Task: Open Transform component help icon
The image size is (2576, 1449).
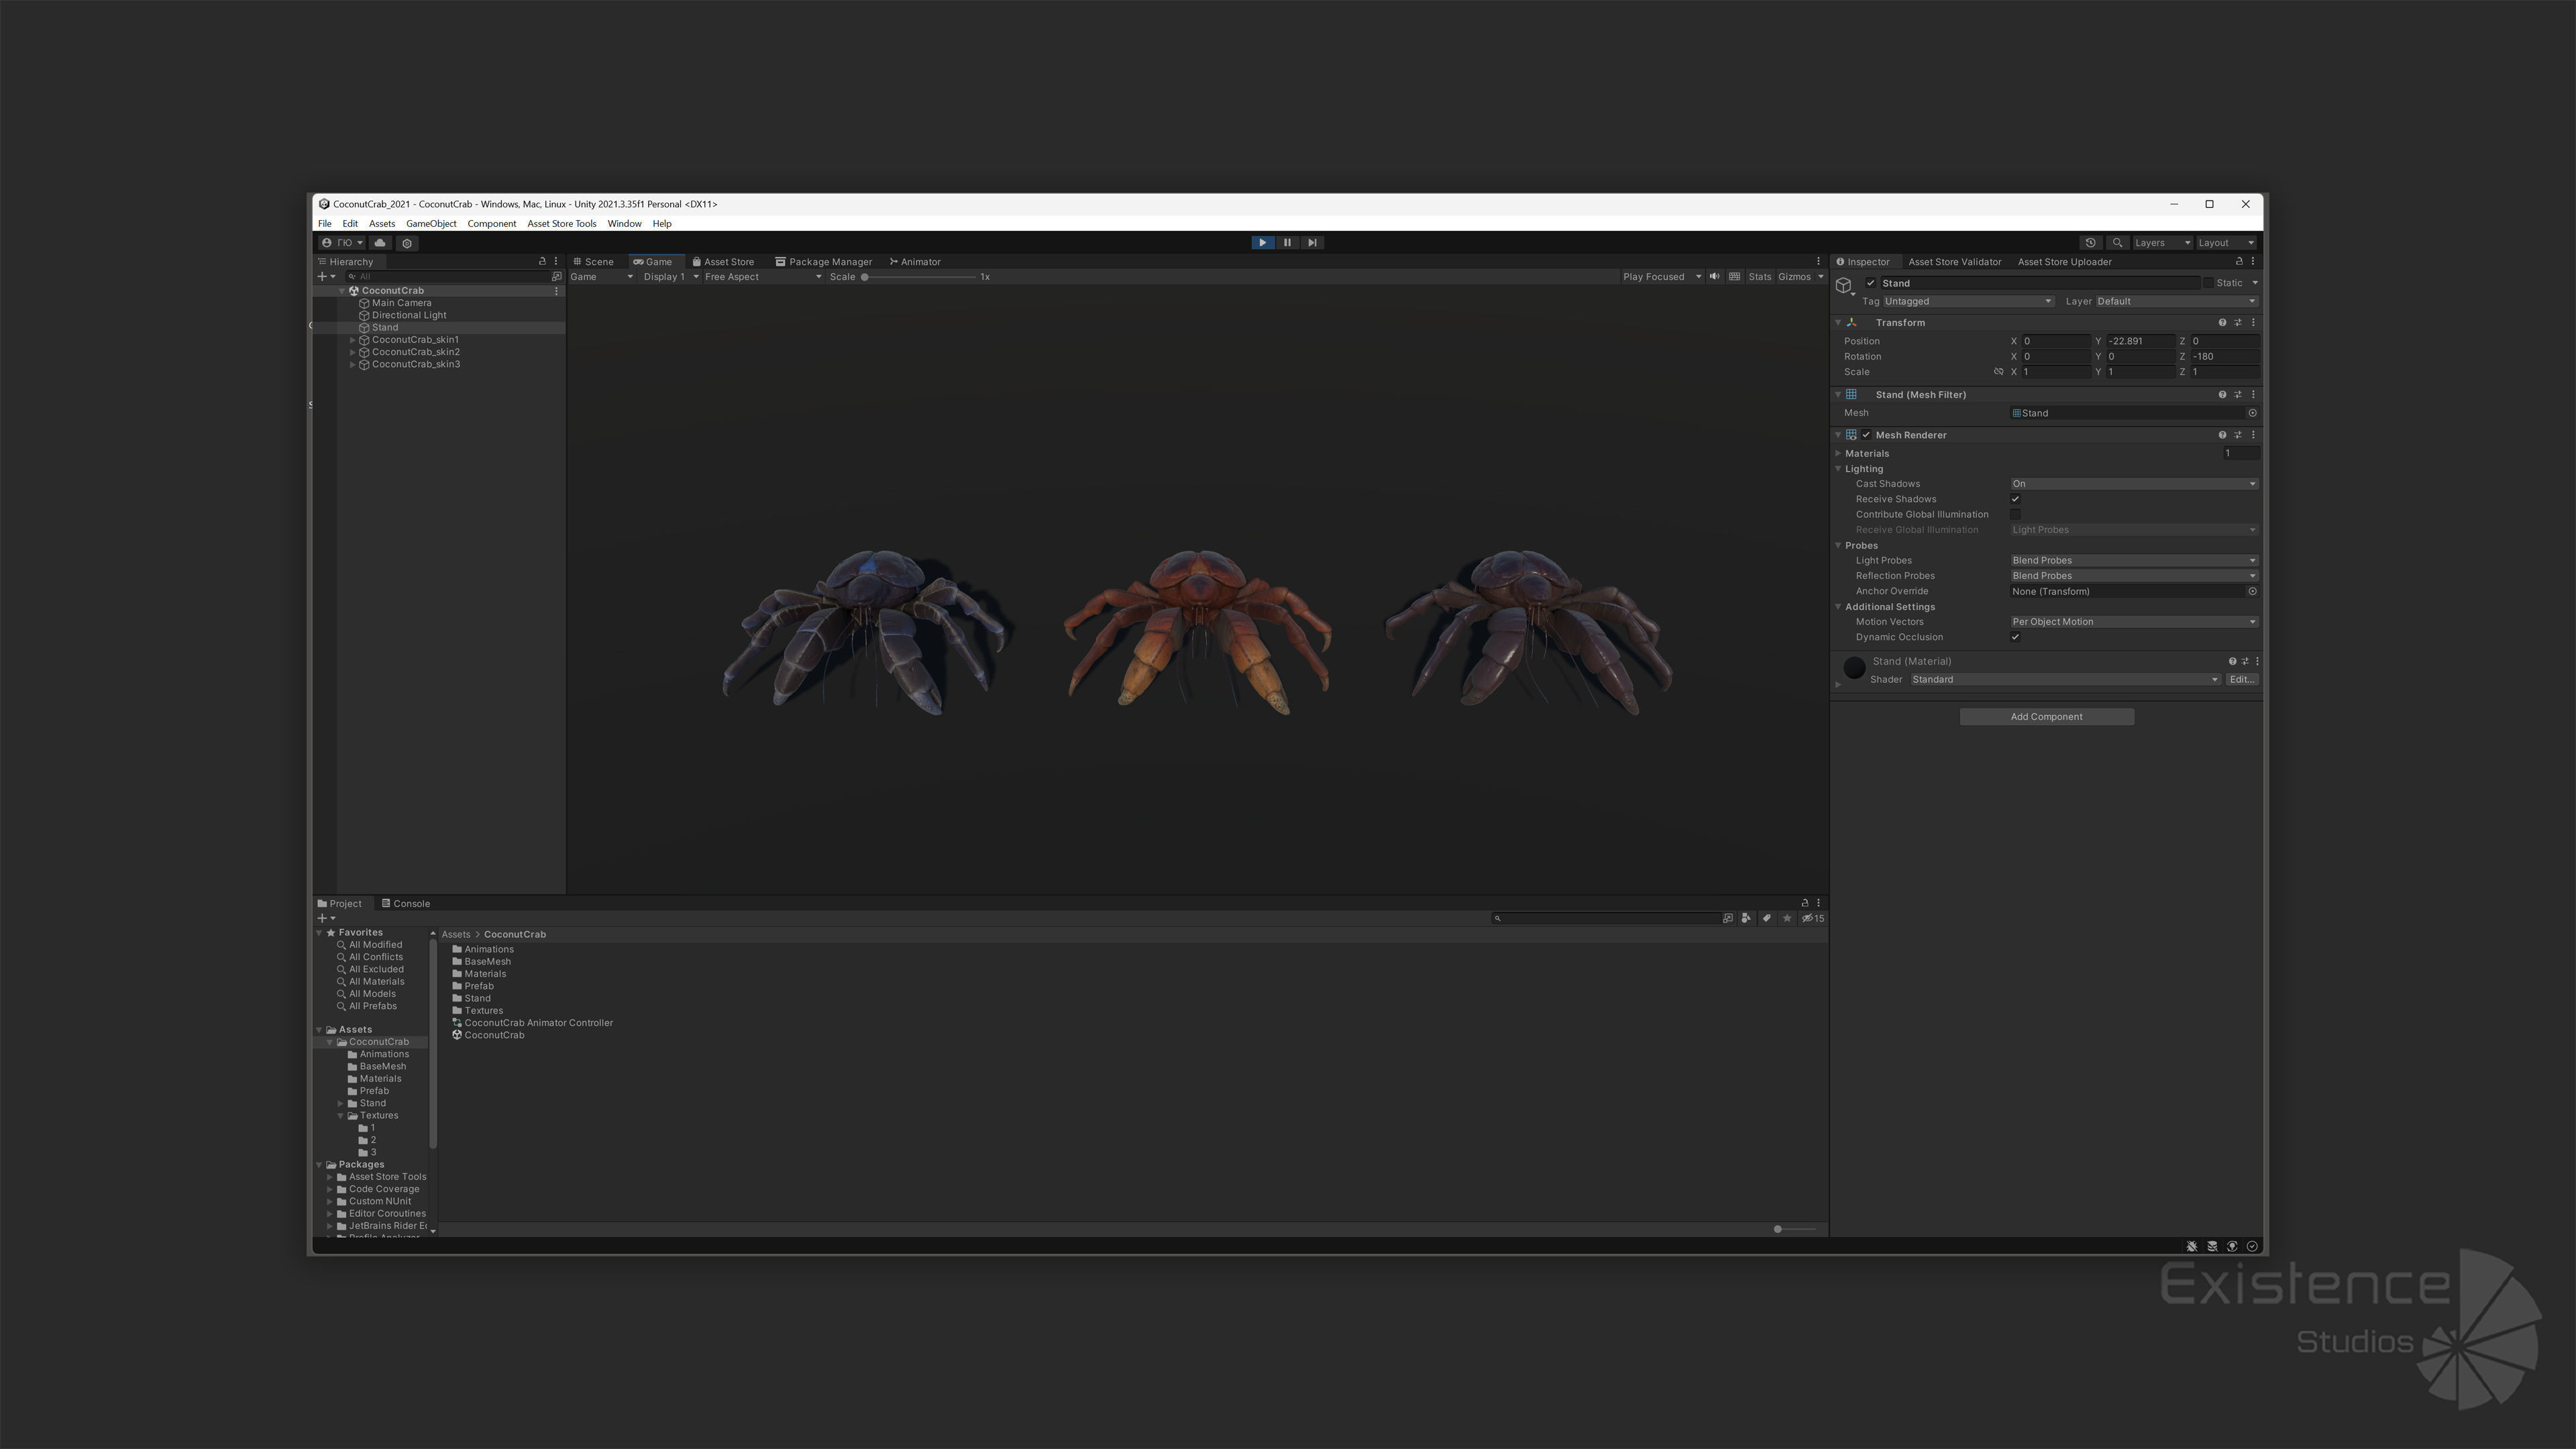Action: [x=2222, y=323]
